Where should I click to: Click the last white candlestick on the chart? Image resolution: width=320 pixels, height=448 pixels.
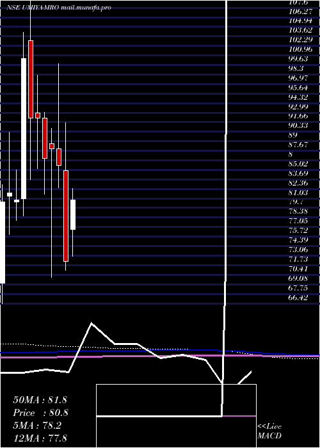(73, 214)
